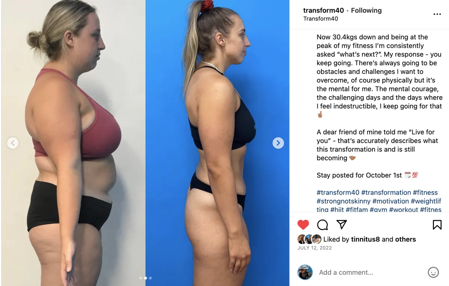Go to the next carousel image

278,143
